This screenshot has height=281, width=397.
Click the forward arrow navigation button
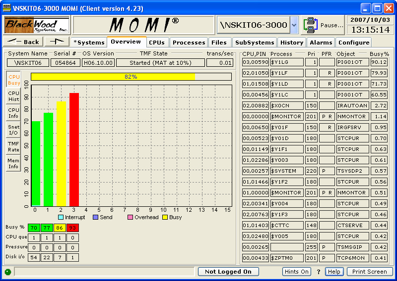(x=58, y=42)
